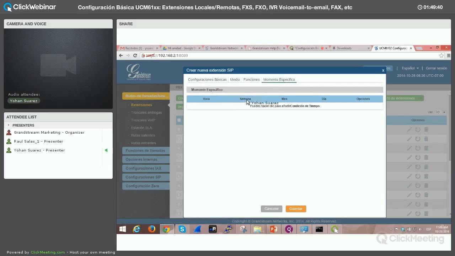Open the Chrome hamburger menu
455x256 pixels.
tap(449, 55)
